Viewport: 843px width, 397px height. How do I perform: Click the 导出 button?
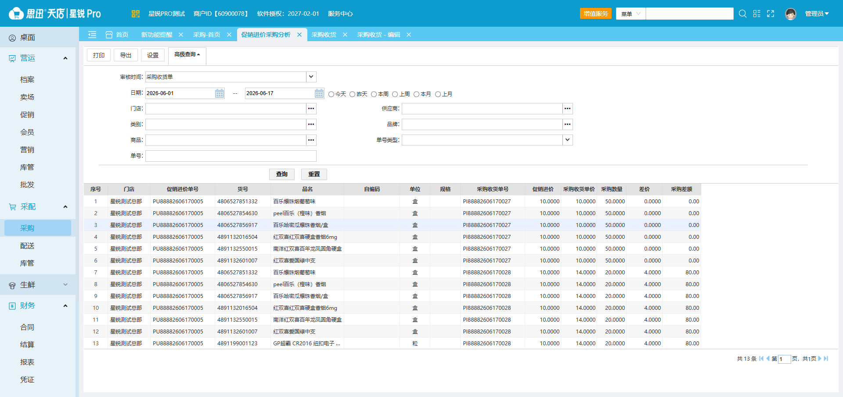(126, 55)
